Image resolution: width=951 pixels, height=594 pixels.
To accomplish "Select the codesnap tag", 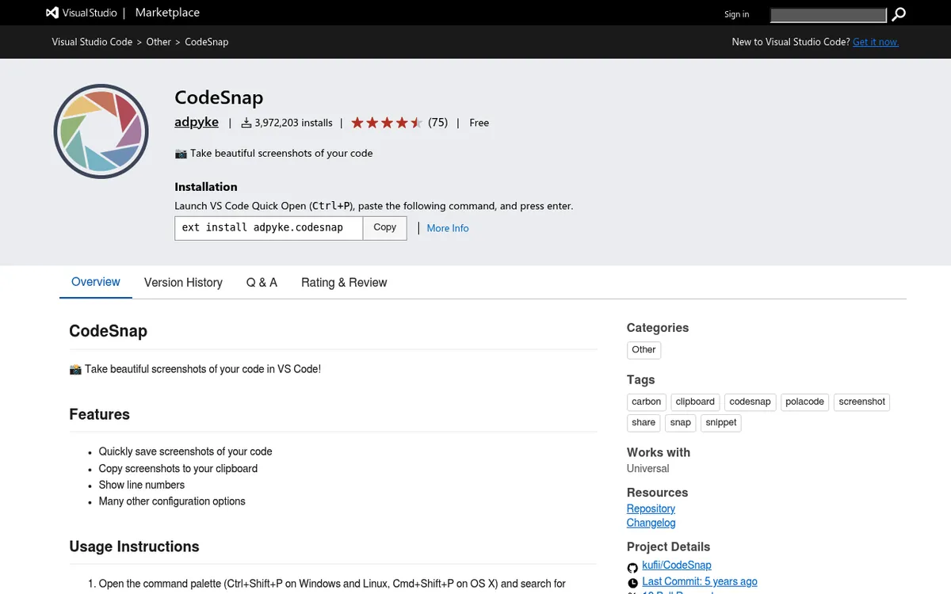I will click(x=750, y=402).
